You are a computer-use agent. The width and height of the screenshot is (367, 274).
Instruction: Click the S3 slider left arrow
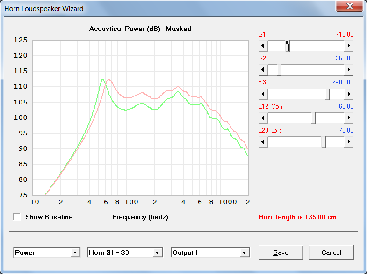263,94
